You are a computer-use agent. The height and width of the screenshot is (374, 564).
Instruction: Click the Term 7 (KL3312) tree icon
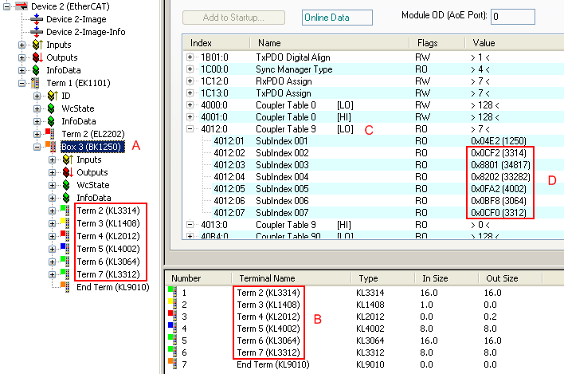click(65, 274)
